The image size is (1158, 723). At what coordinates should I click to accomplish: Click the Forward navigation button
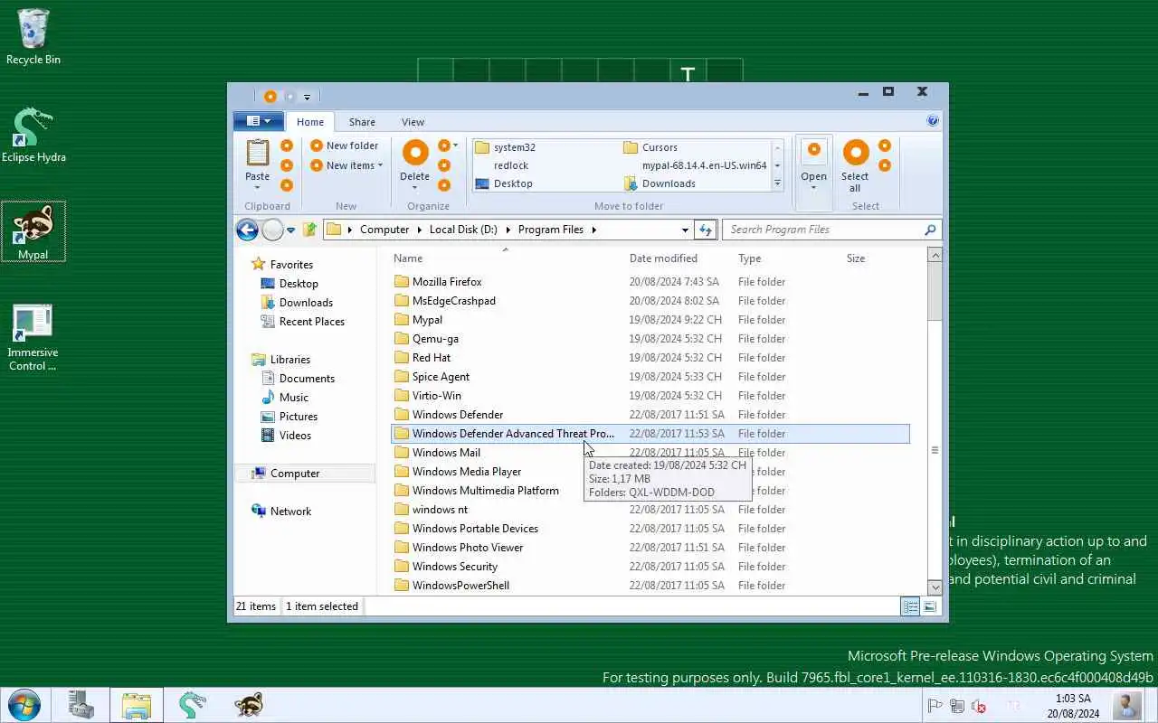click(272, 230)
